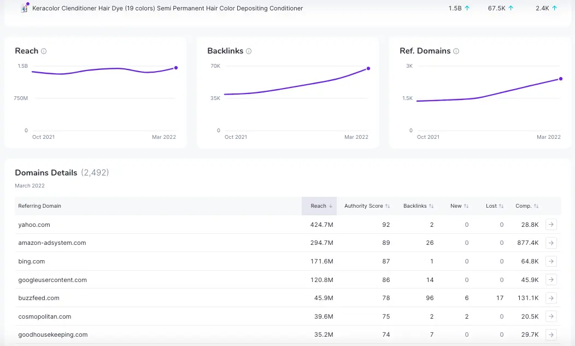Open details arrow for buzzfeed.com row
The height and width of the screenshot is (346, 575).
point(551,298)
